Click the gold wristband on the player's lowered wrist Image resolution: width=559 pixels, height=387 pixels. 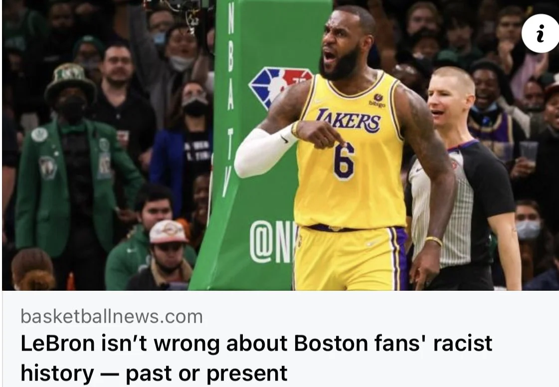point(433,241)
